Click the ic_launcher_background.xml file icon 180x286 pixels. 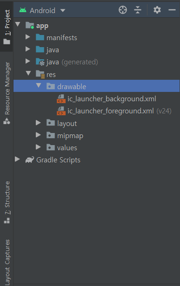[61, 99]
